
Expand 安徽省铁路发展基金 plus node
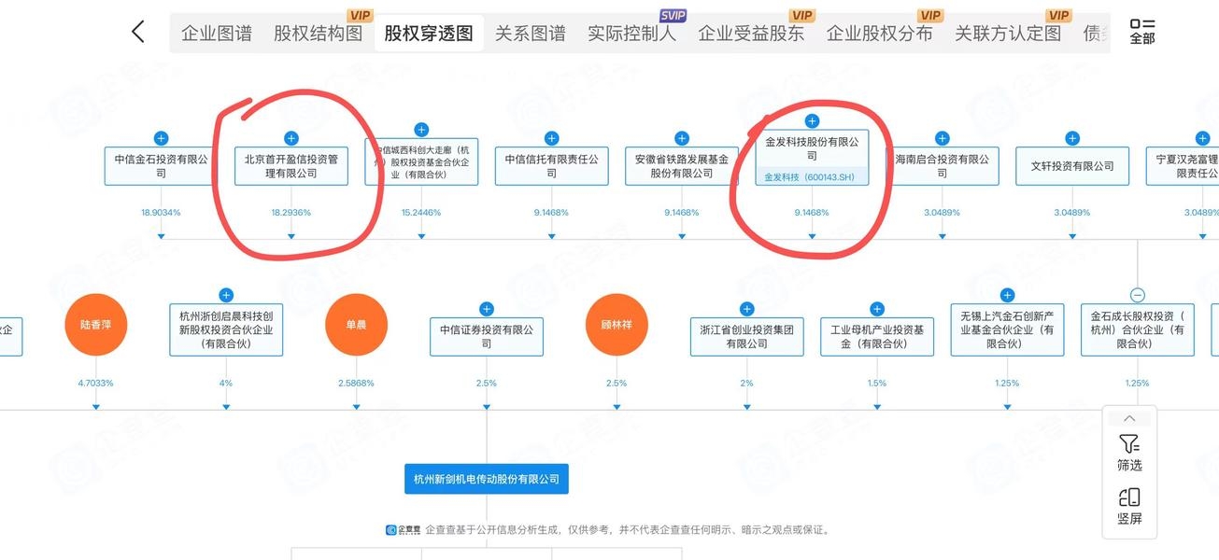coord(682,138)
